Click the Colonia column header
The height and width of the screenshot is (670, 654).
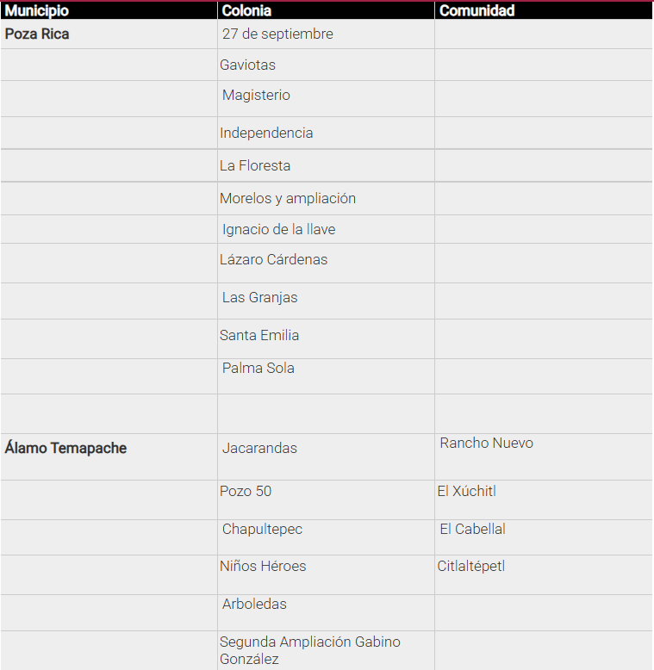point(246,11)
